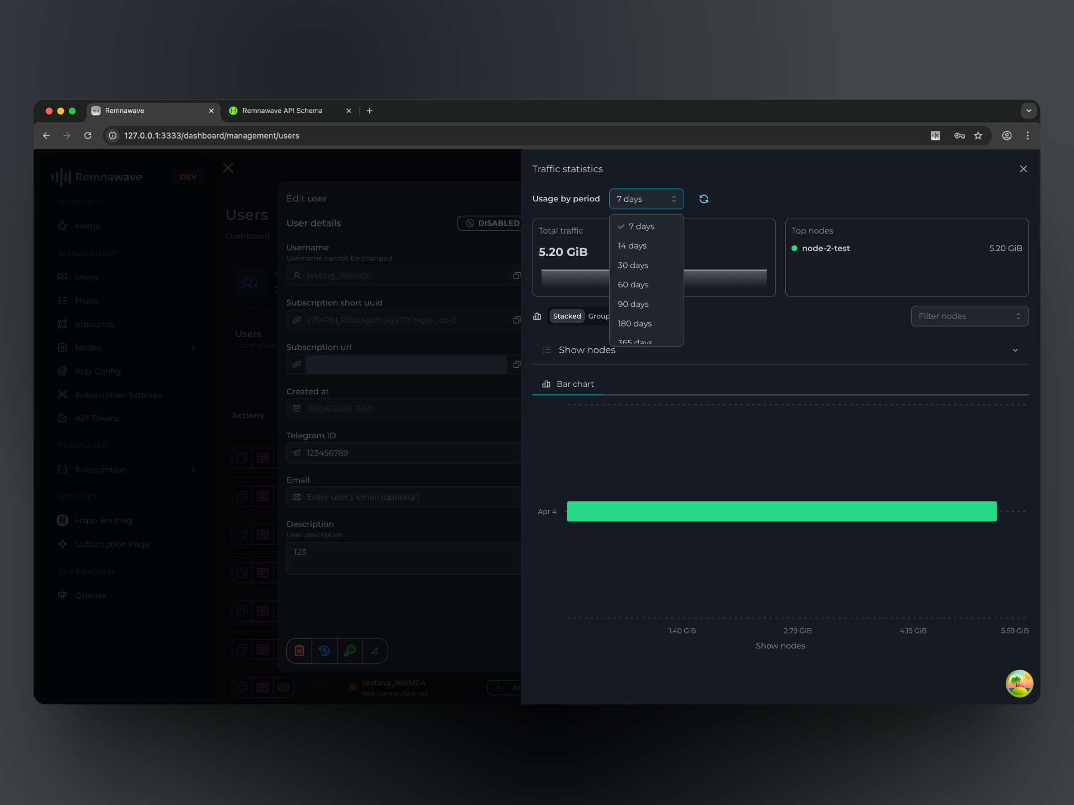The height and width of the screenshot is (805, 1074).
Task: Expand the Show nodes accordion header
Action: click(780, 350)
